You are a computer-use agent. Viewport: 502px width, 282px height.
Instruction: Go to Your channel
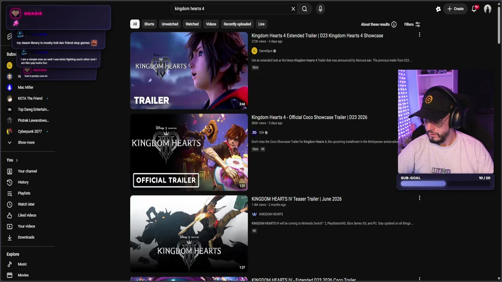pyautogui.click(x=28, y=171)
